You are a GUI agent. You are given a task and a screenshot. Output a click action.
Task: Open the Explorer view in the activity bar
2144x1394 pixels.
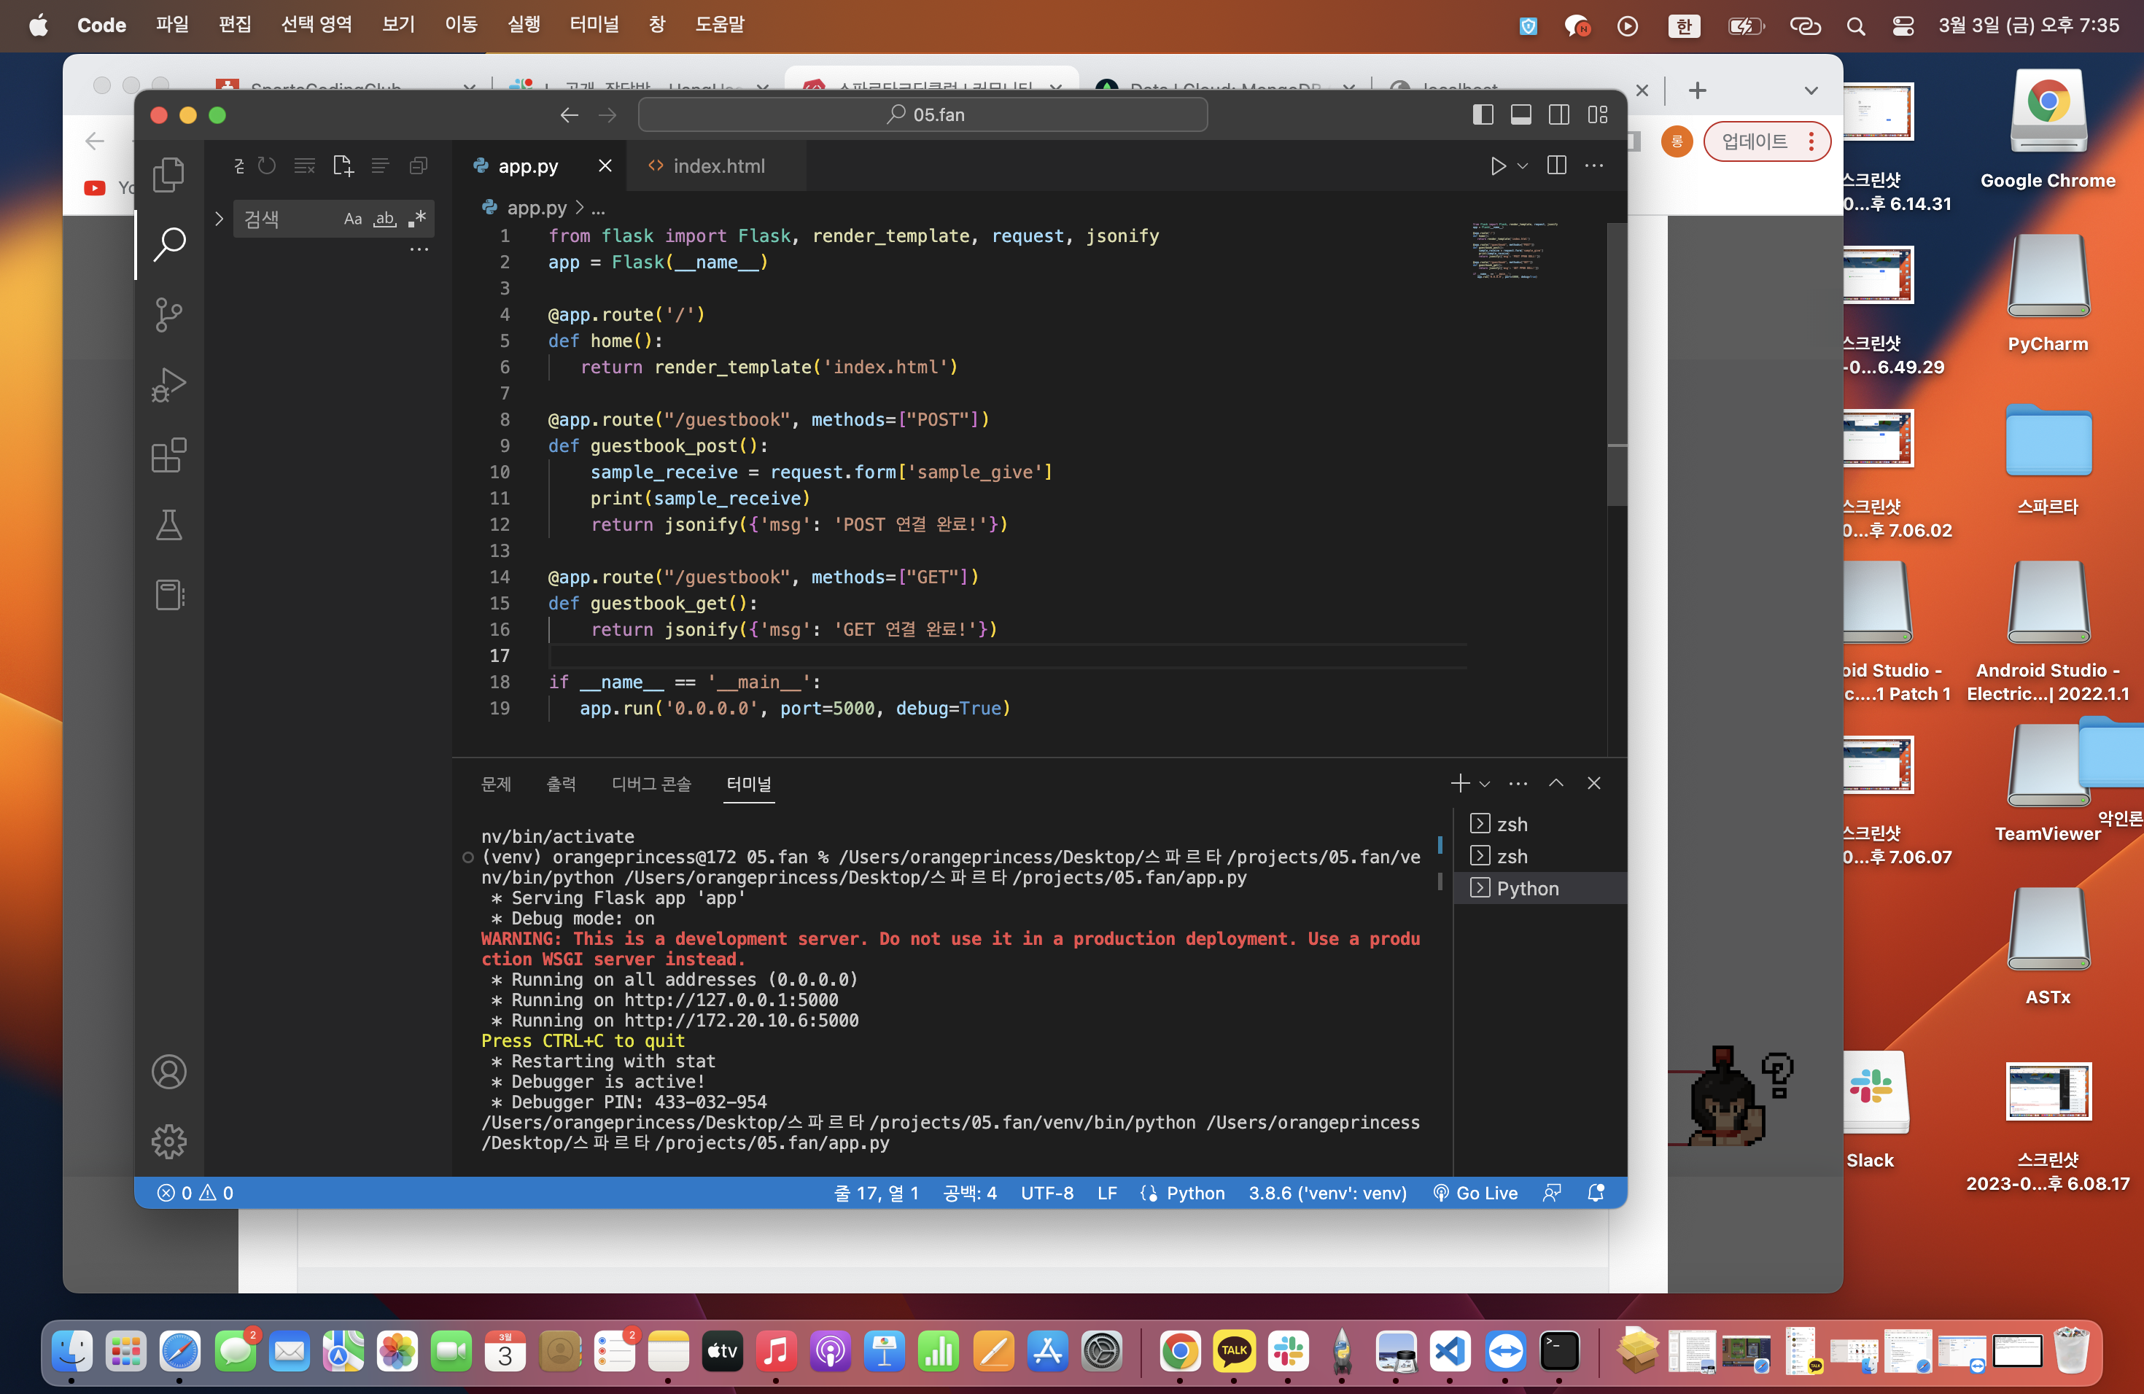pyautogui.click(x=168, y=174)
